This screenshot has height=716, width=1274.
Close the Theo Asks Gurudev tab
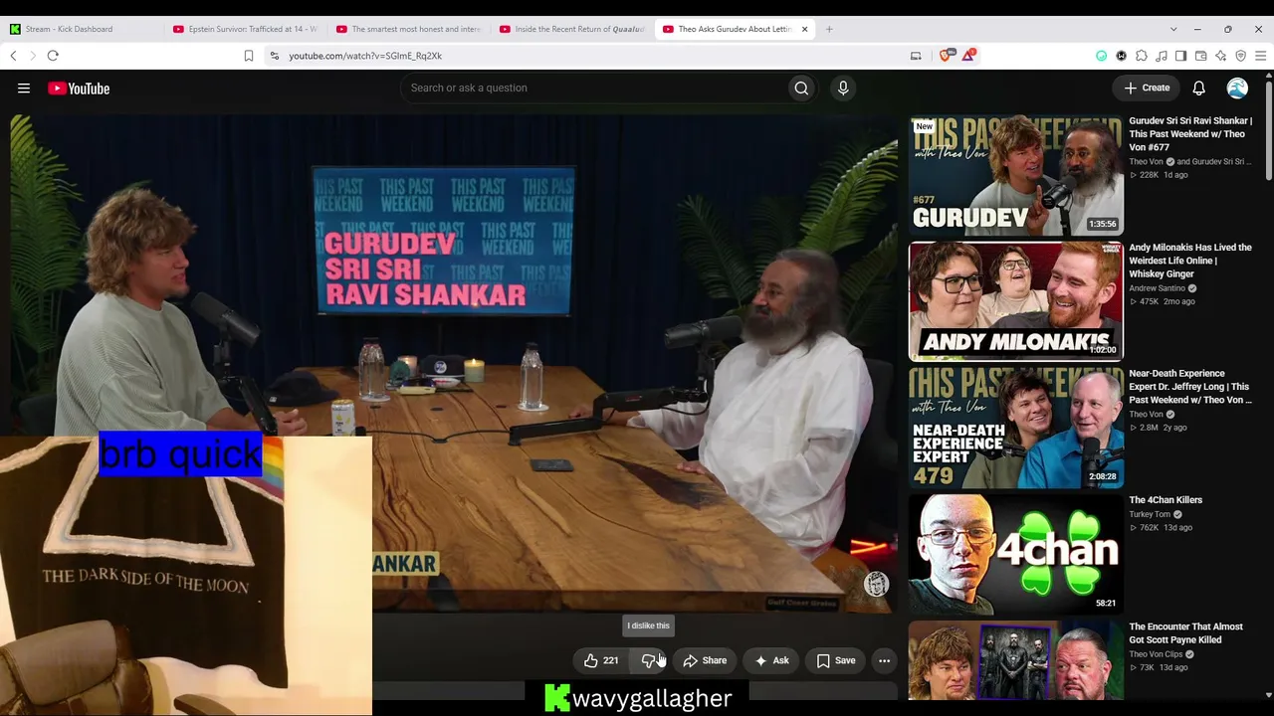tap(804, 29)
